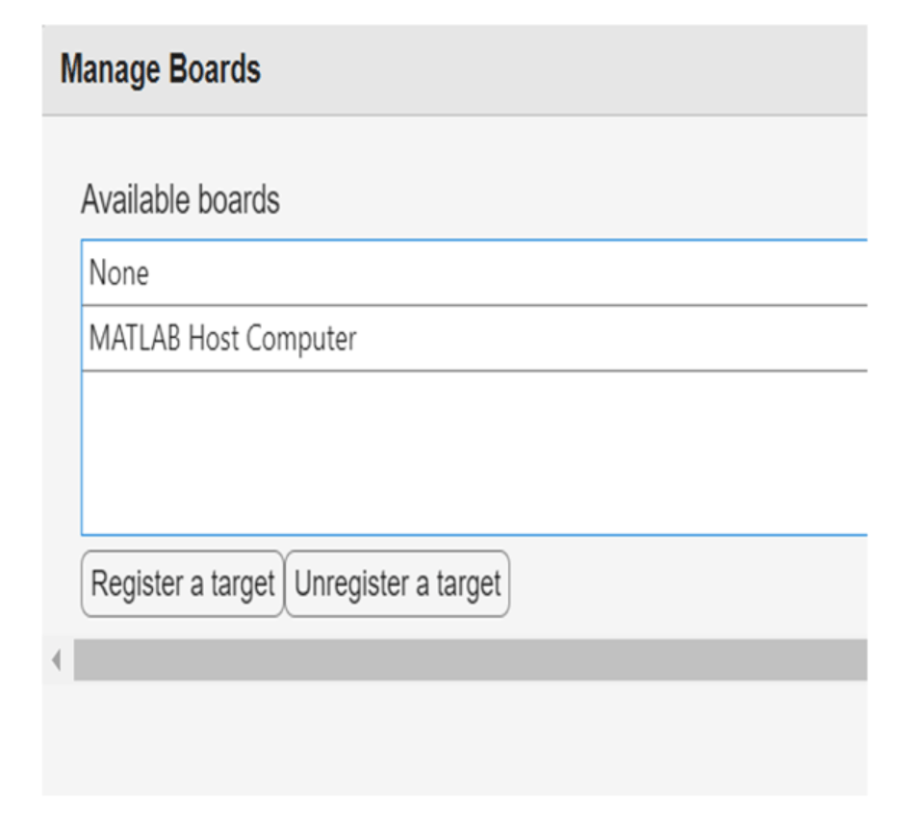
Task: Start unregistering via Unregister a target
Action: tap(398, 584)
